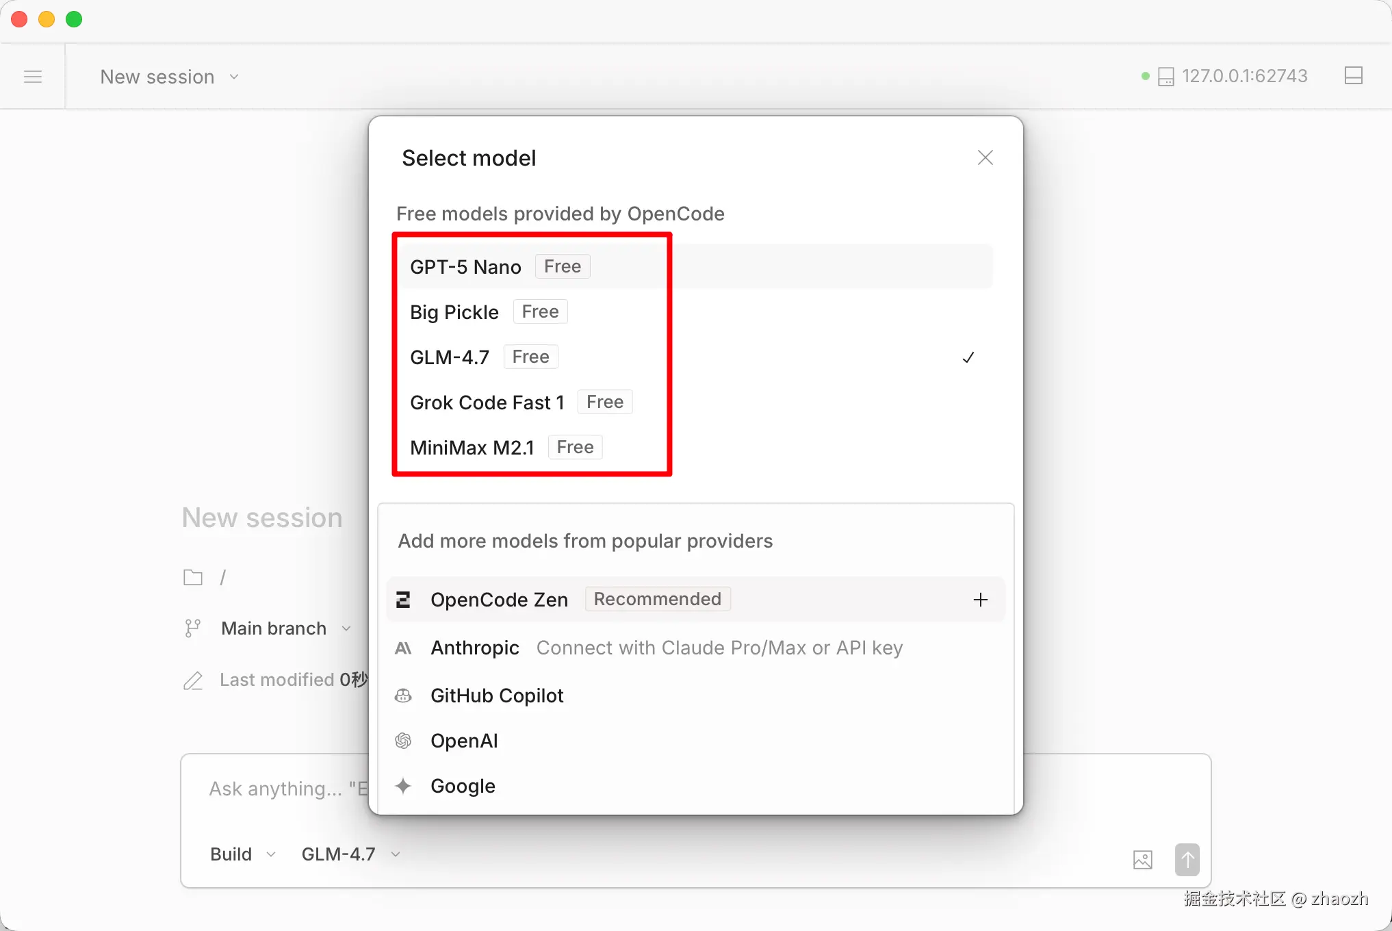Select the checked GLM-4.7 entry
Screen dimensions: 1392x931
point(450,357)
